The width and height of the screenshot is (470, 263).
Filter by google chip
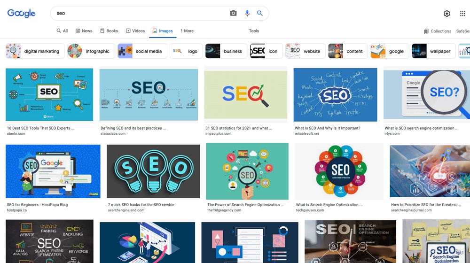390,51
